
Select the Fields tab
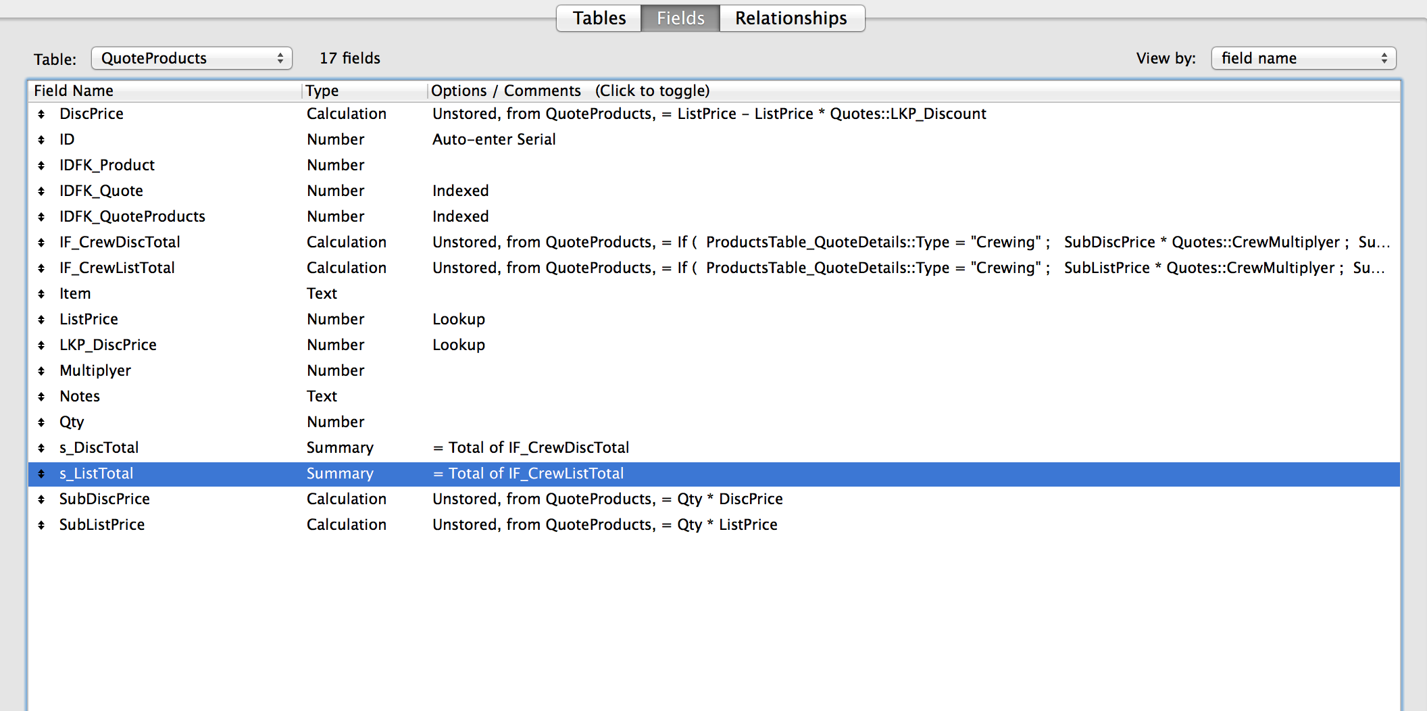click(x=680, y=18)
